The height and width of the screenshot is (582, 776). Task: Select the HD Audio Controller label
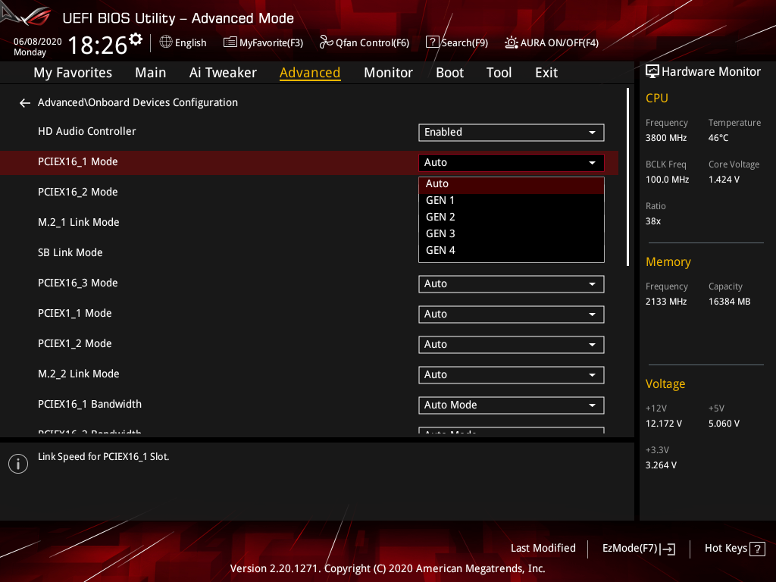pyautogui.click(x=86, y=131)
